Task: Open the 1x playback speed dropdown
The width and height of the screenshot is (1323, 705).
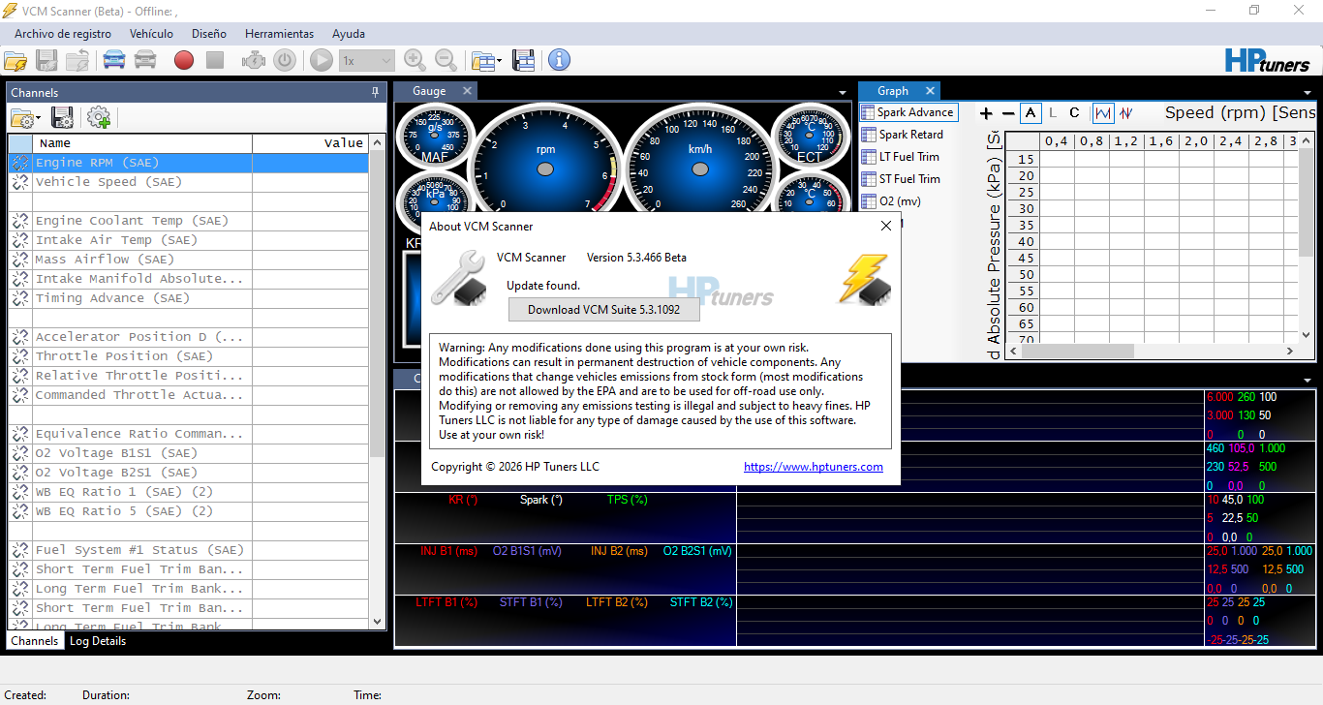Action: 367,60
